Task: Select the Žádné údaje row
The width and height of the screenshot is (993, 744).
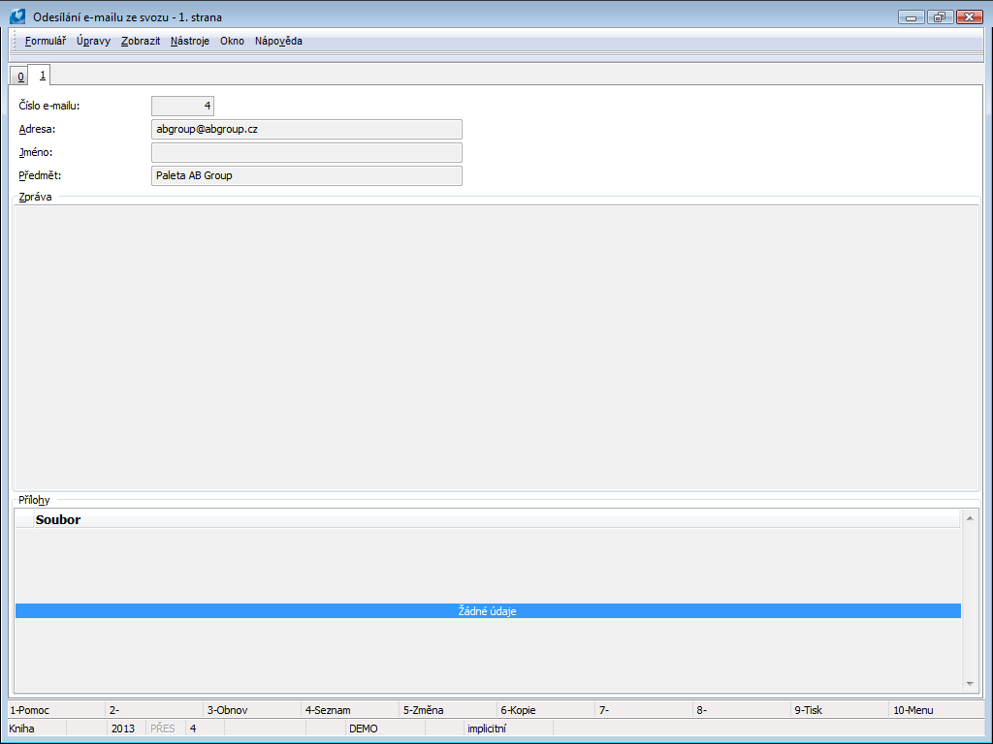Action: [488, 611]
